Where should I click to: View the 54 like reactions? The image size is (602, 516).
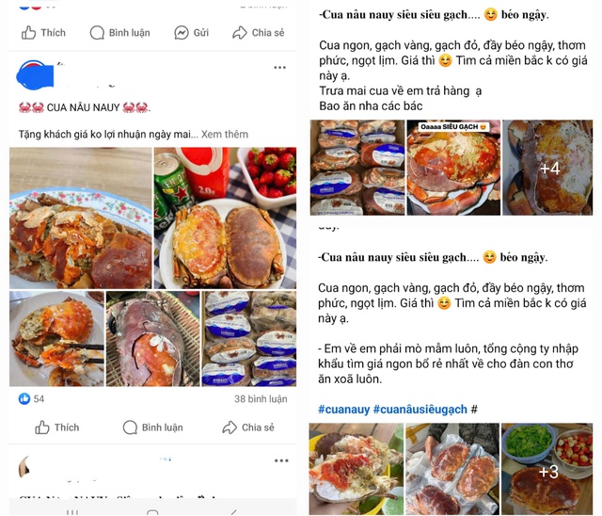[x=31, y=399]
